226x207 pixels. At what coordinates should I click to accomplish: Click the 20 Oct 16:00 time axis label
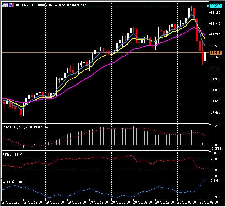165,203
